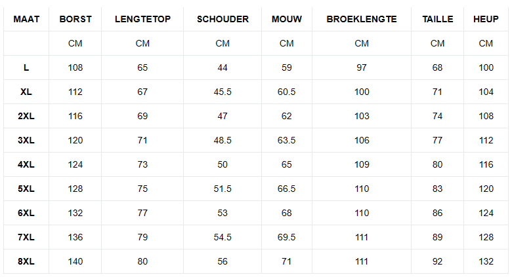
Task: Click the TAILLE column header
Action: 438,19
